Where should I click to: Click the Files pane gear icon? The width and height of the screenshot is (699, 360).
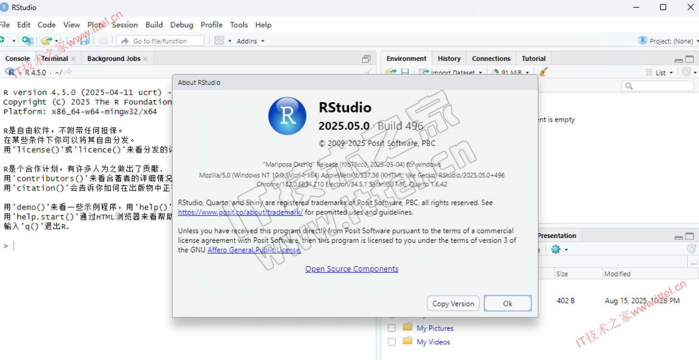tap(556, 249)
